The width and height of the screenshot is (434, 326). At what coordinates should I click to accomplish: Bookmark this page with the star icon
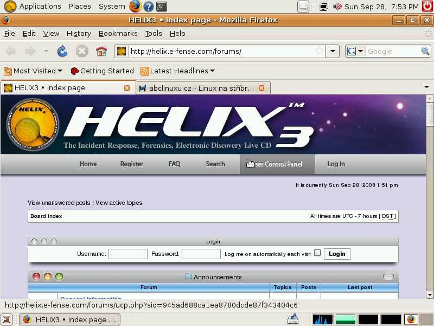tap(319, 51)
